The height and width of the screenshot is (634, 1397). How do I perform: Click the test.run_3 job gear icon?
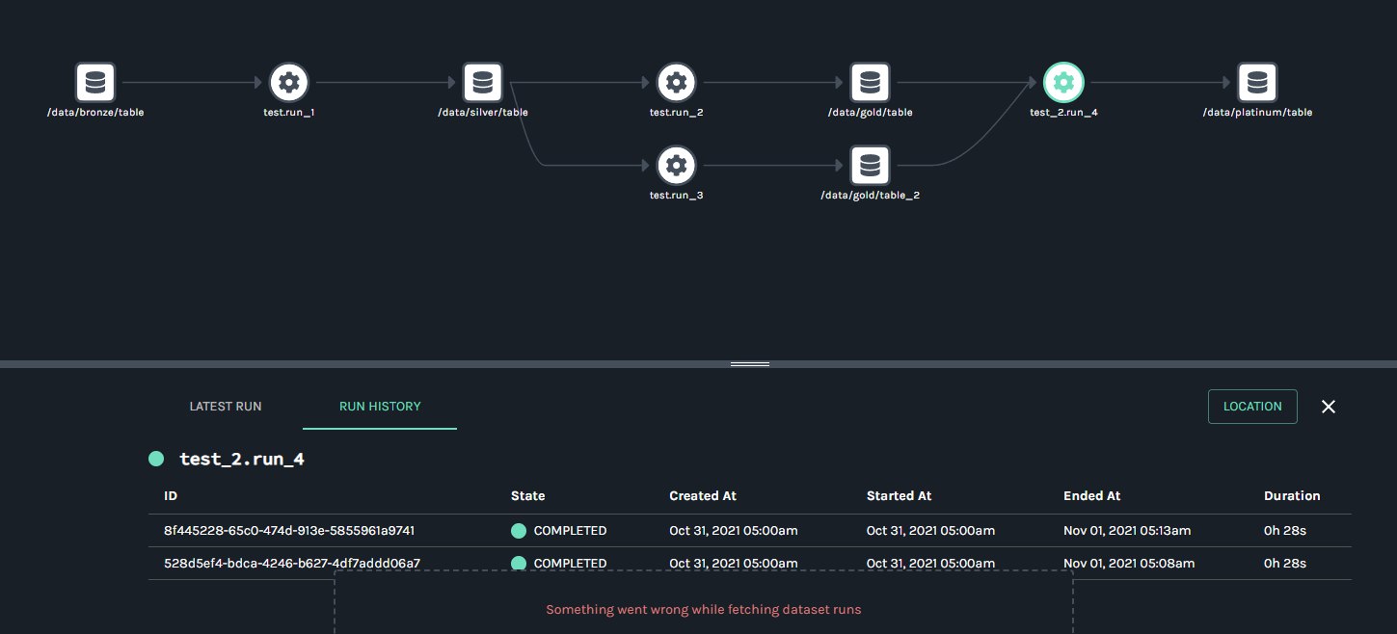(x=676, y=166)
